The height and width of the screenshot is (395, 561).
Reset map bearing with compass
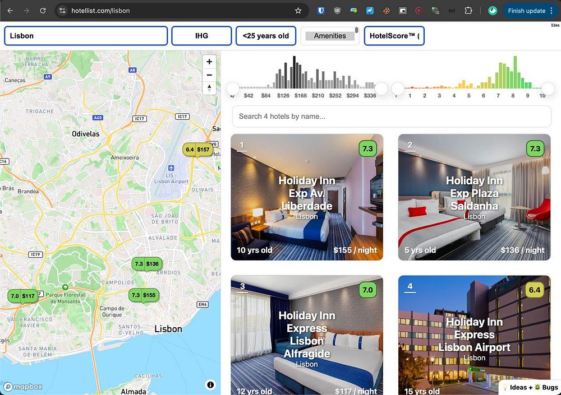209,88
